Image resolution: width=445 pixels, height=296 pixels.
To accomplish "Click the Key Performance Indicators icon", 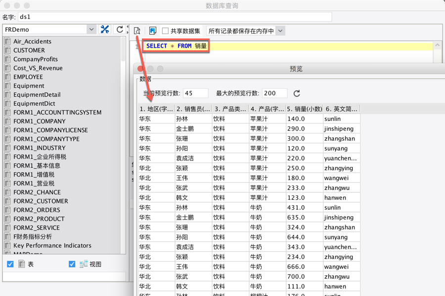I will (x=7, y=245).
